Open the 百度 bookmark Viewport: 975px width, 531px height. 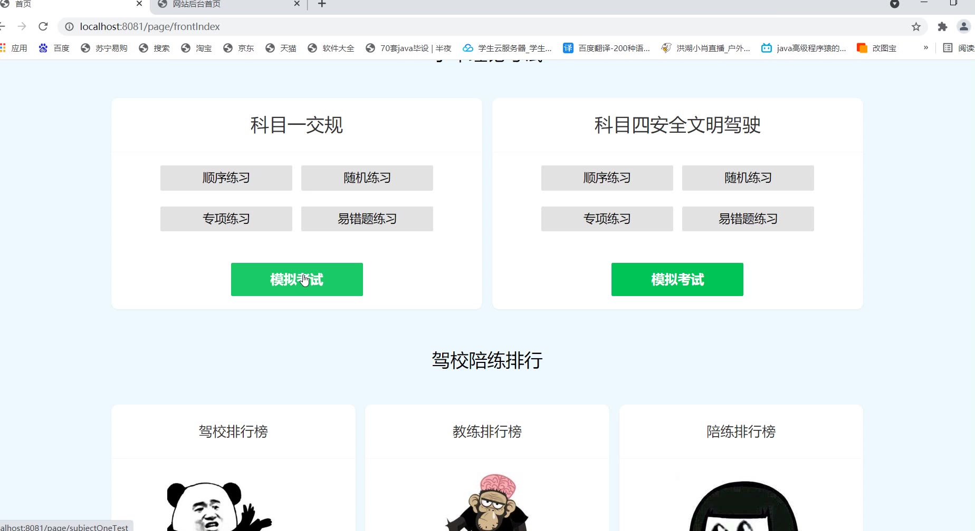coord(54,48)
